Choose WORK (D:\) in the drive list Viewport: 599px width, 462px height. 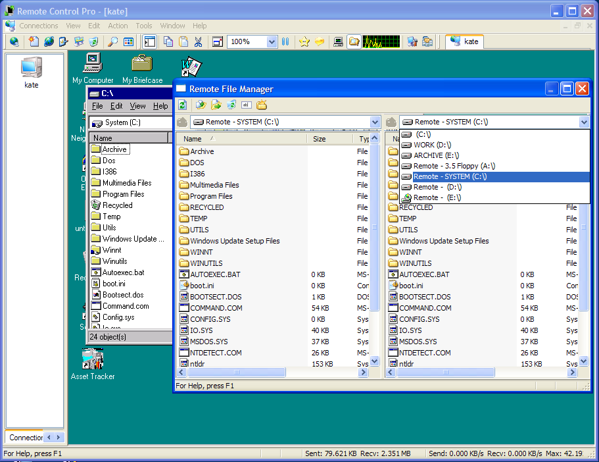tap(494, 145)
